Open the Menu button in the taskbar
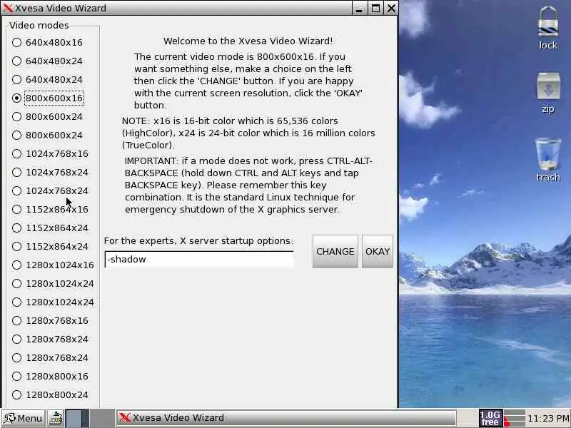Screen dimensions: 571x428 (24, 418)
